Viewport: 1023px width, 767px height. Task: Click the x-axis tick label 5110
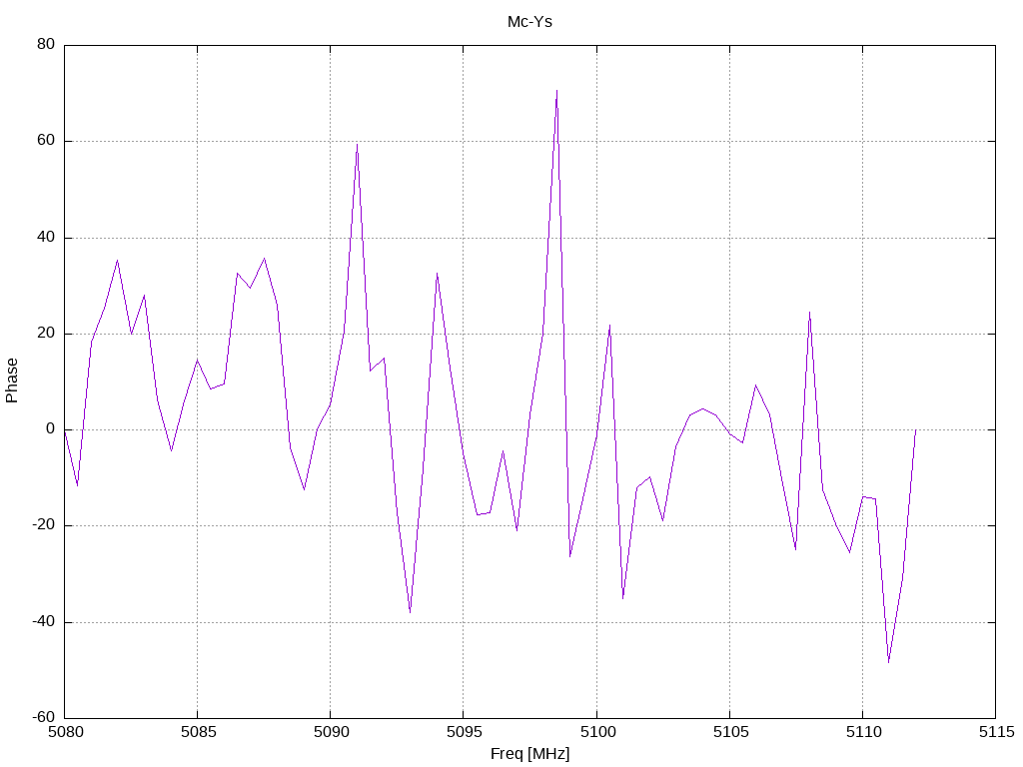[864, 732]
